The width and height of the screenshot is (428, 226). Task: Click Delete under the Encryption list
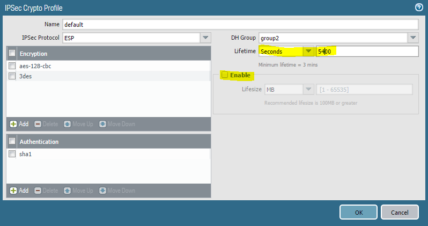coord(46,124)
